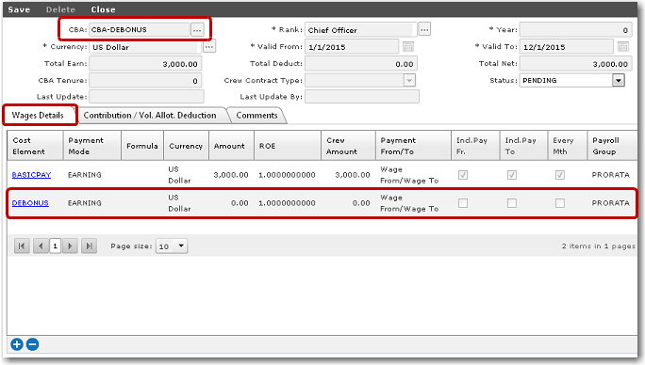
Task: Go to the first page of grid
Action: (22, 246)
